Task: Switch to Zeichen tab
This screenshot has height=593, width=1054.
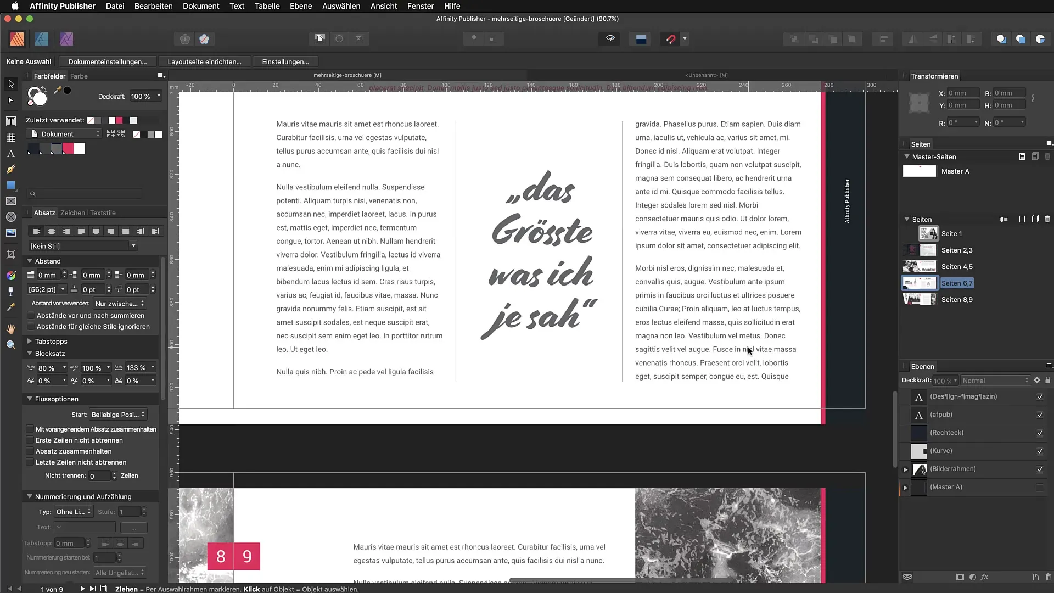Action: point(72,213)
